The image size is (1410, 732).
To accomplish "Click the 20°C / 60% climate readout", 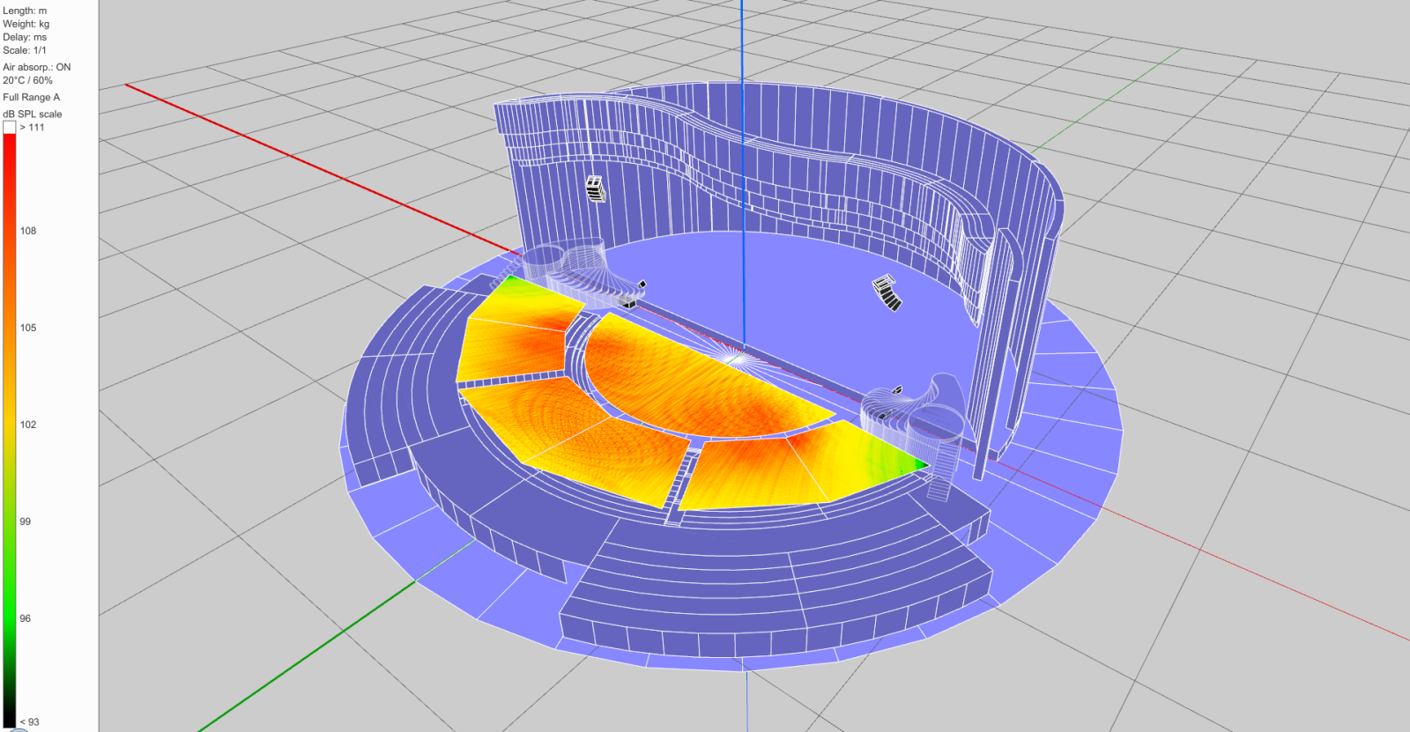I will pos(27,80).
